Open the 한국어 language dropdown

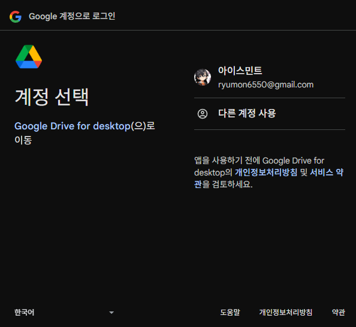(64, 313)
